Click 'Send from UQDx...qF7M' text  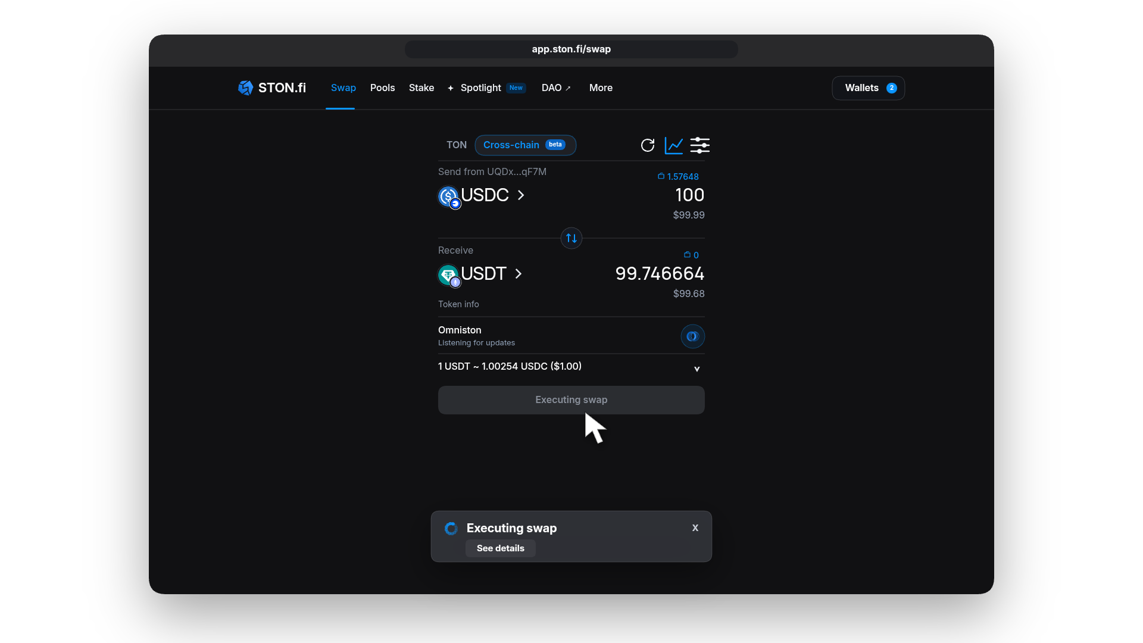pos(492,171)
